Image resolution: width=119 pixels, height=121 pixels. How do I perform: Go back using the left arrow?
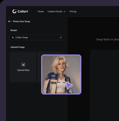(x=10, y=21)
